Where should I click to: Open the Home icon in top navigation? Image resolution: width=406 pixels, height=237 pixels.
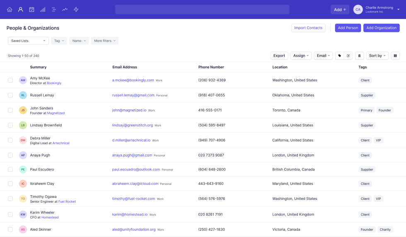click(x=10, y=9)
